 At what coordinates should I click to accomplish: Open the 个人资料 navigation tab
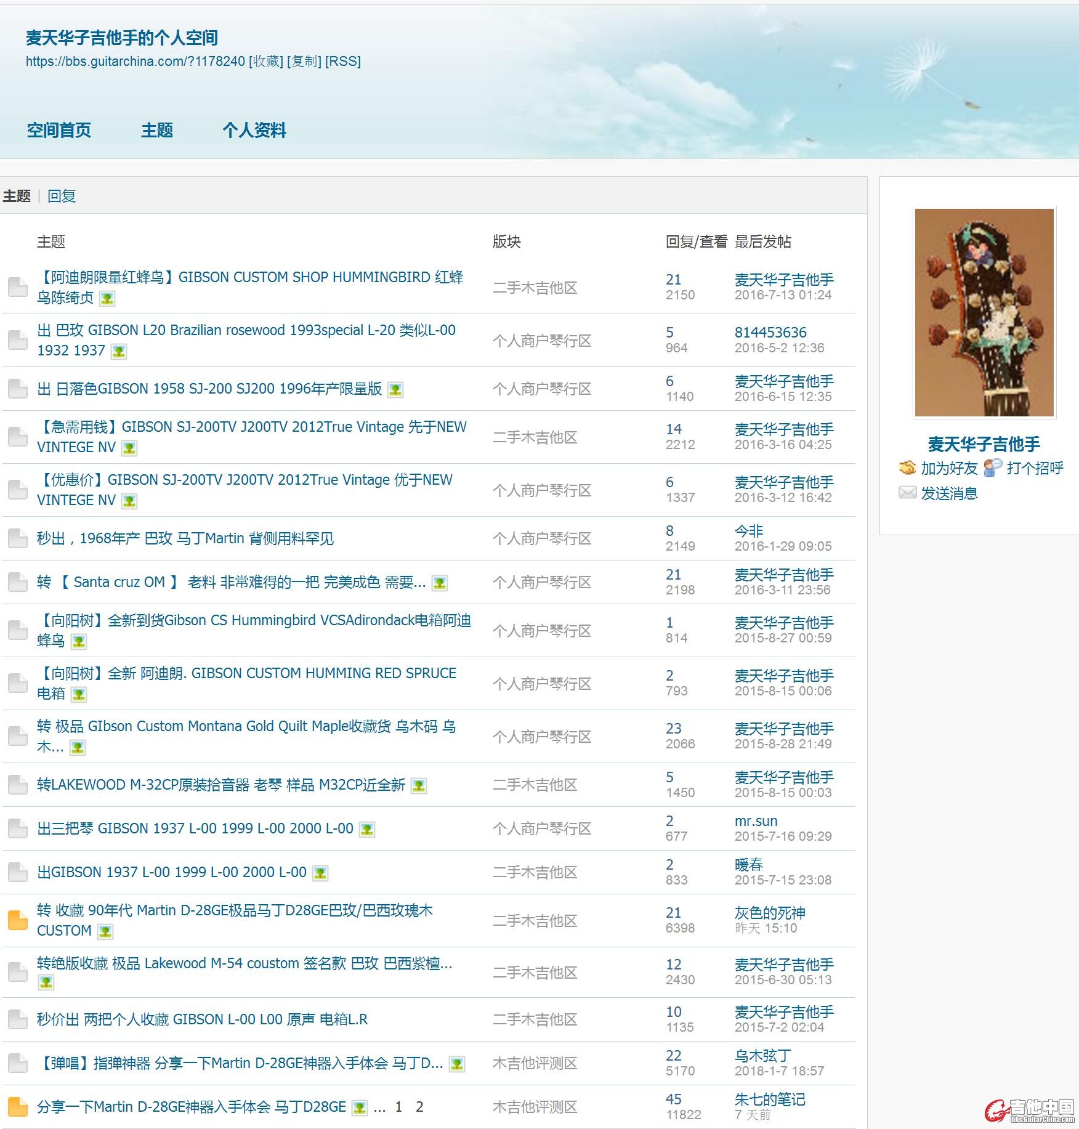[x=254, y=130]
